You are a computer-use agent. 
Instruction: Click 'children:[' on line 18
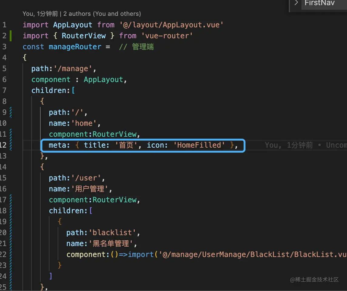pyautogui.click(x=71, y=211)
